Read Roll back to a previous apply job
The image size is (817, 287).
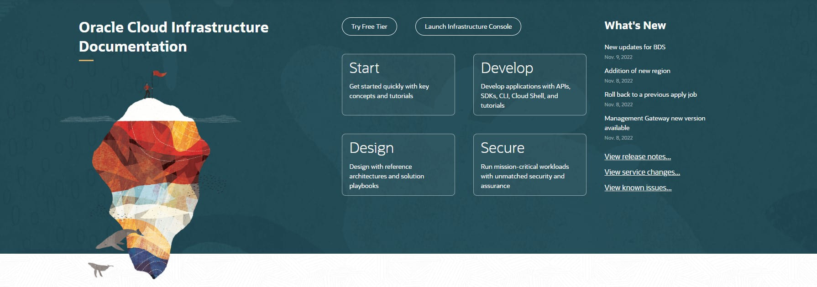650,94
